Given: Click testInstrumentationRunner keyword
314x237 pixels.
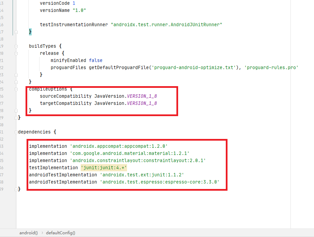Looking at the screenshot, I should pyautogui.click(x=74, y=25).
